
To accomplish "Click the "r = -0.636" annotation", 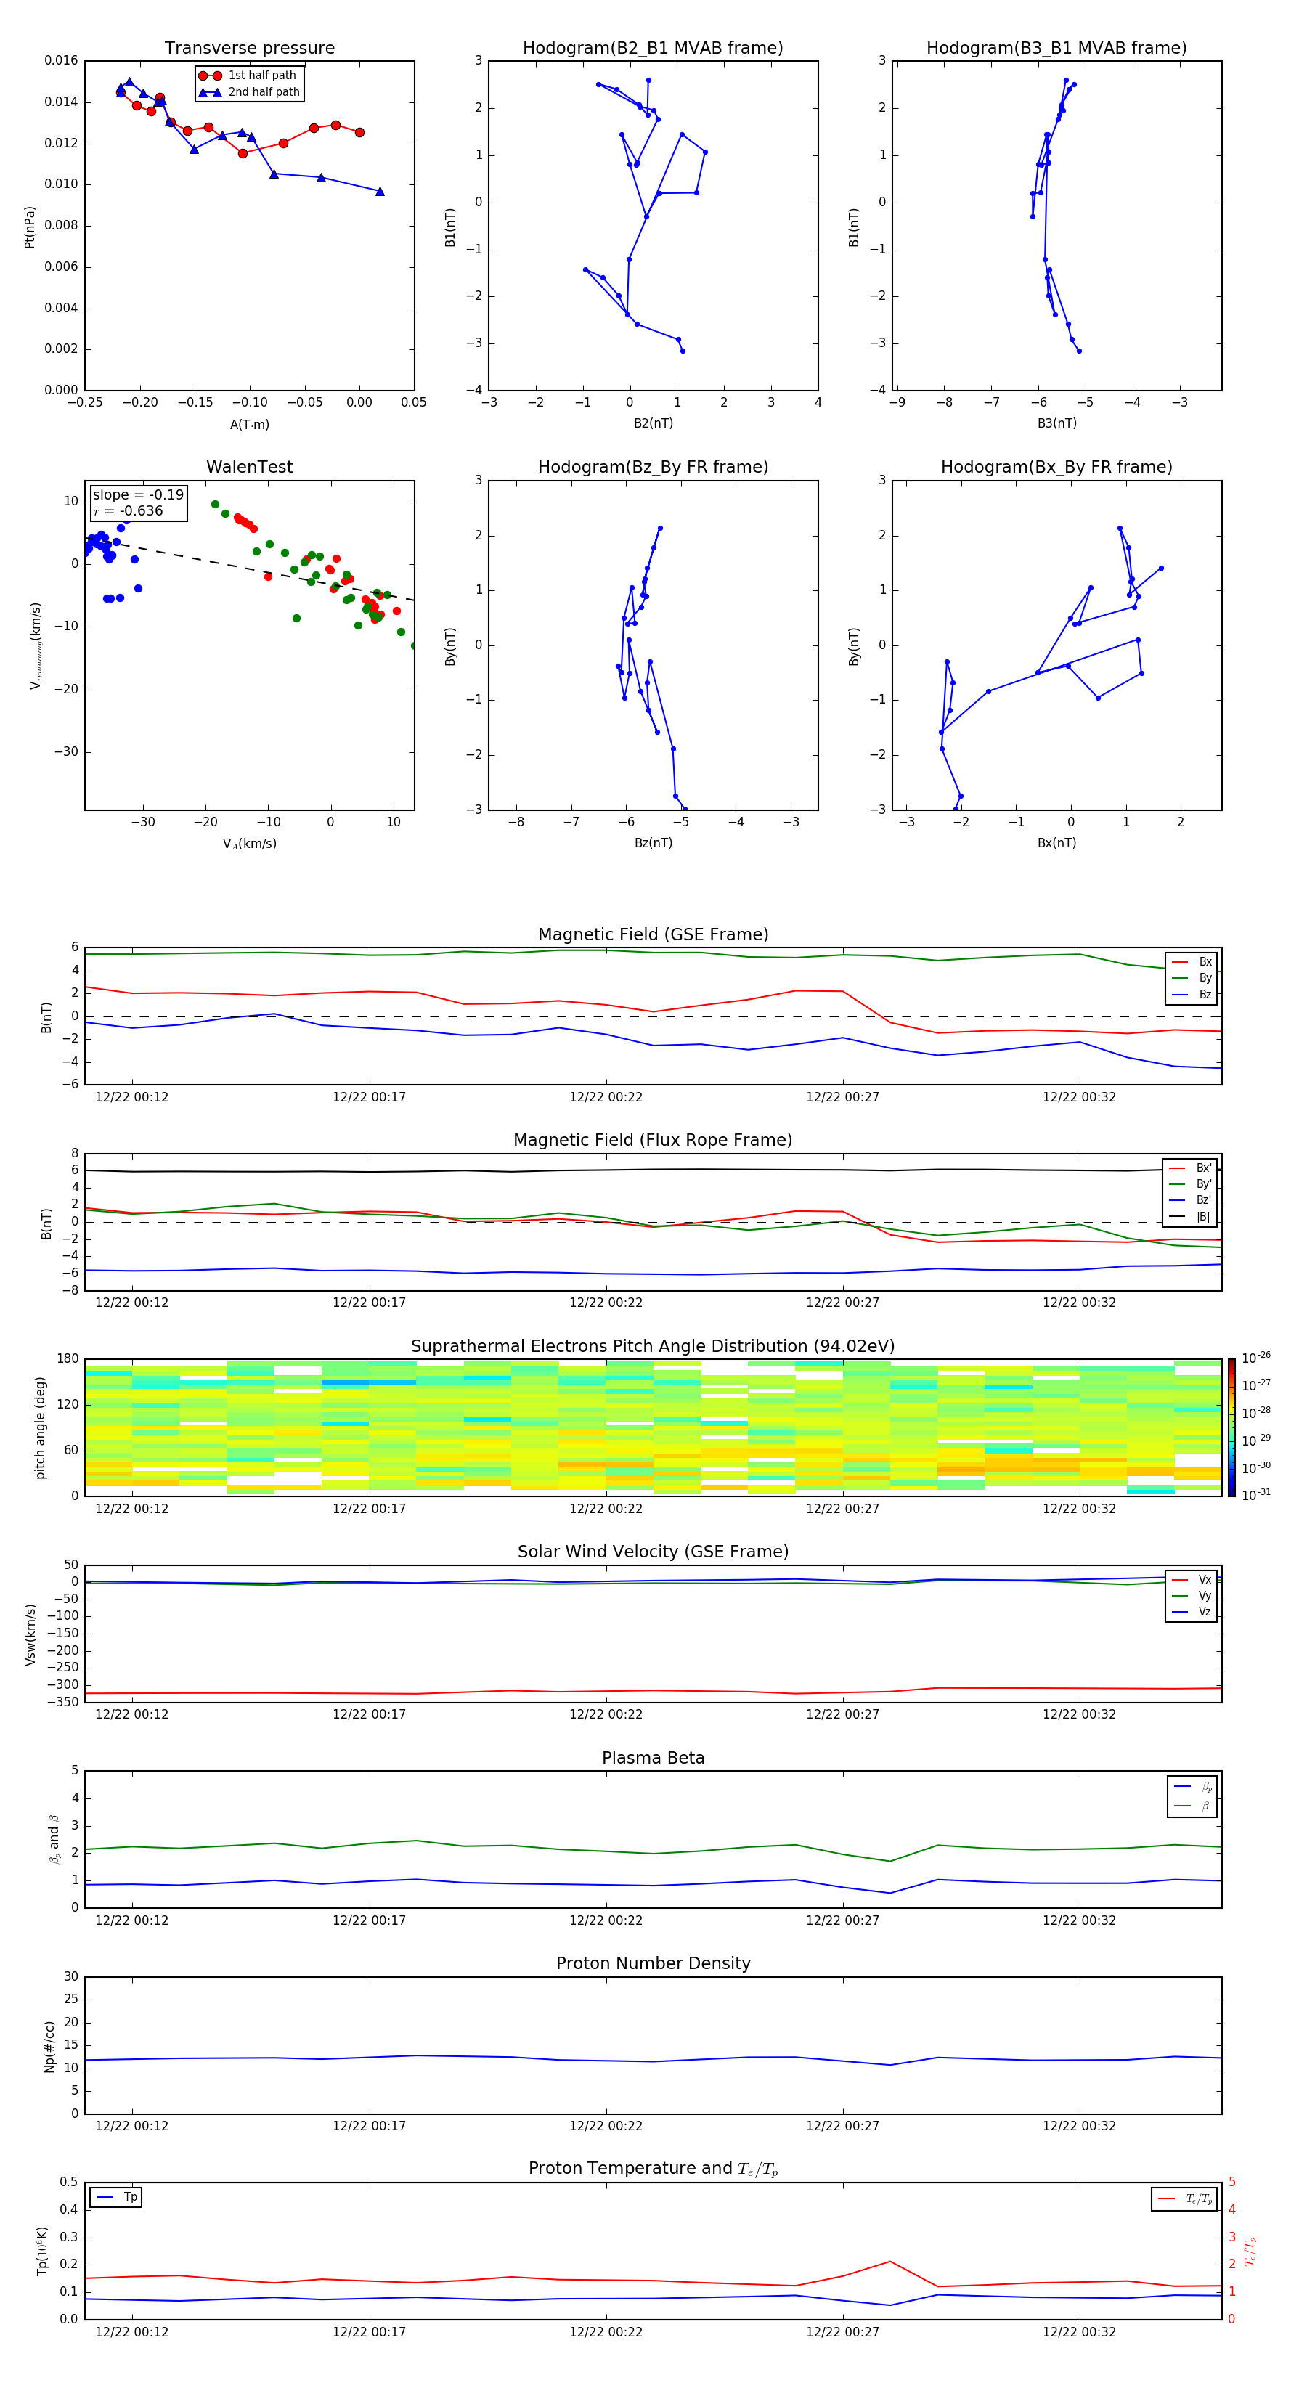I will click(x=129, y=510).
